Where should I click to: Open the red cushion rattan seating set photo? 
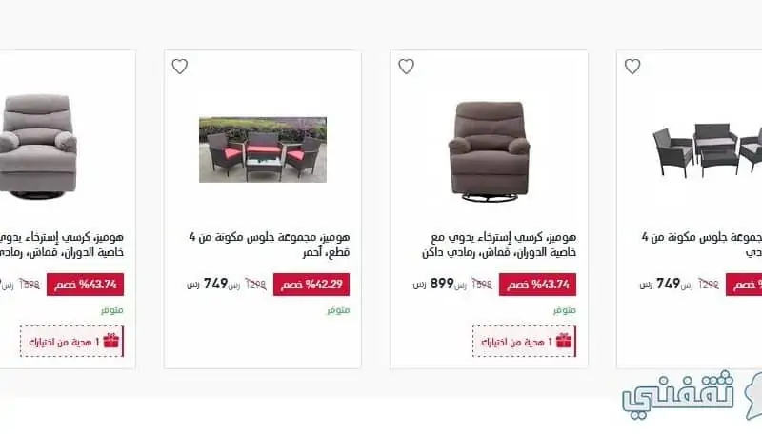(x=263, y=149)
